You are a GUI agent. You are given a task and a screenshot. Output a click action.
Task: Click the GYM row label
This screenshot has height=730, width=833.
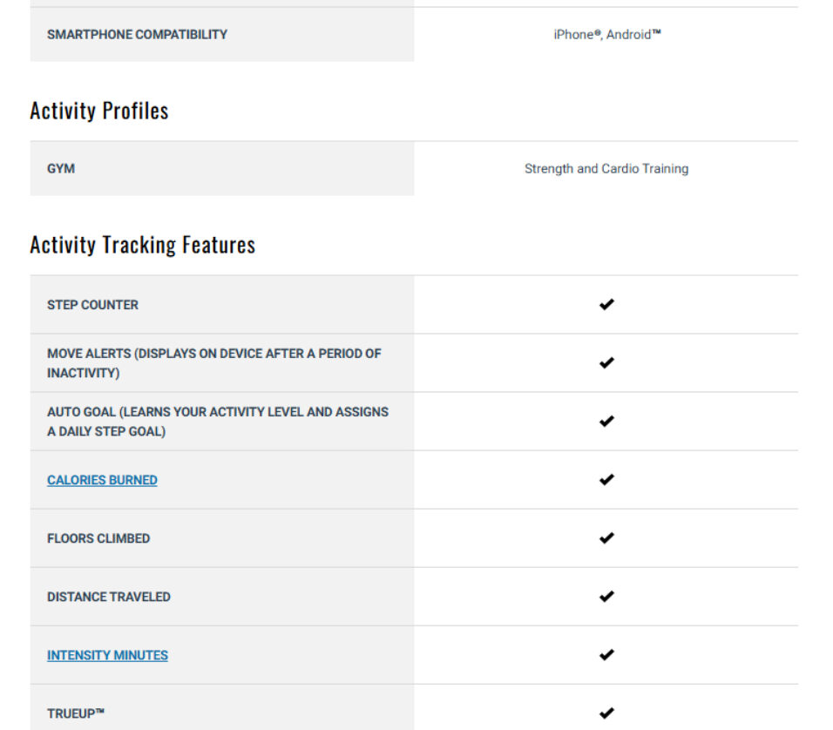[61, 168]
